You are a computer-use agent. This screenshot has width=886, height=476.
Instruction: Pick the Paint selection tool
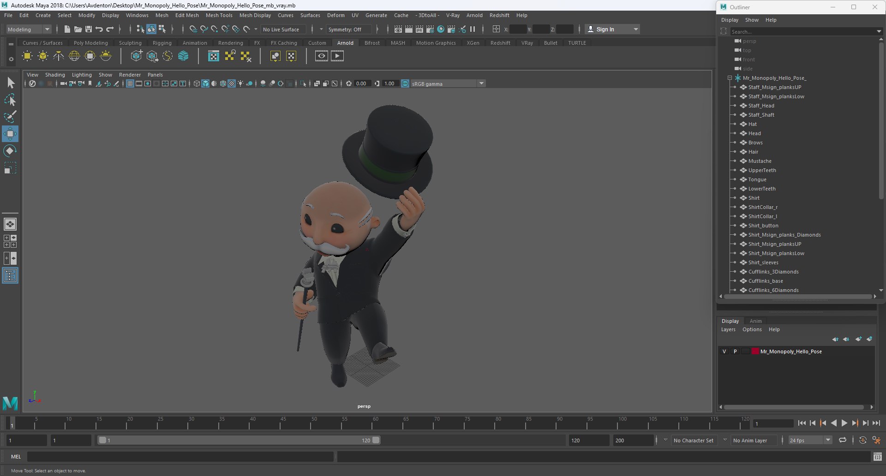coord(10,117)
